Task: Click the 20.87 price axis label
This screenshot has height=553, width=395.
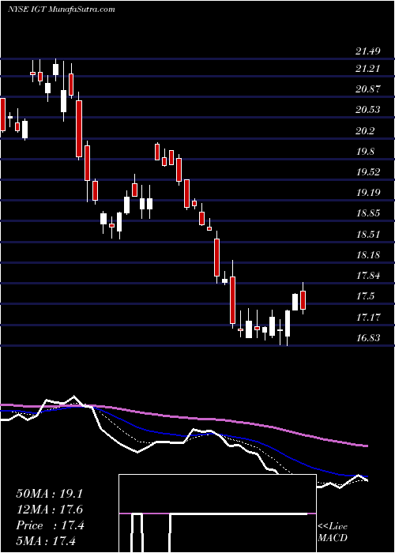Action: 368,89
